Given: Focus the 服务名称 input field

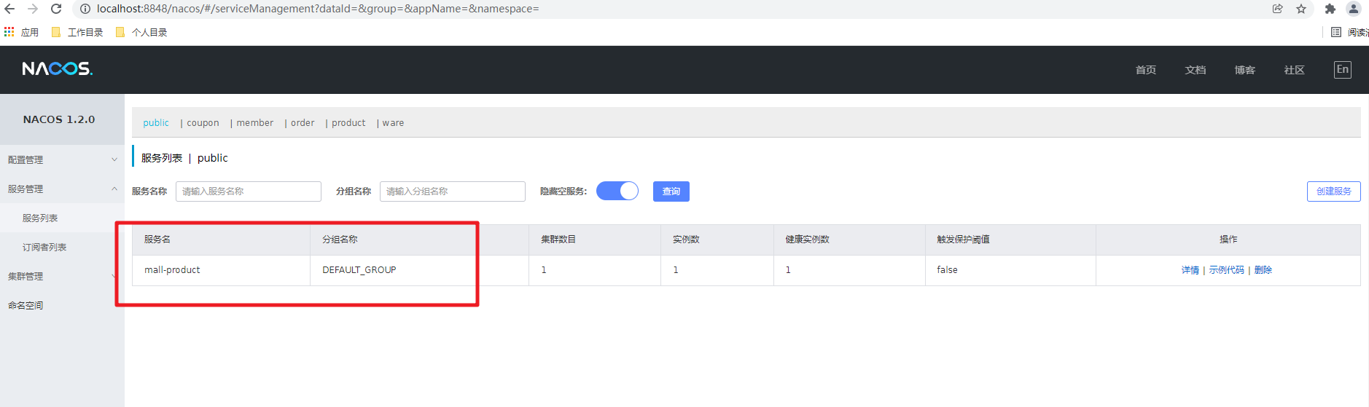Looking at the screenshot, I should click(249, 191).
